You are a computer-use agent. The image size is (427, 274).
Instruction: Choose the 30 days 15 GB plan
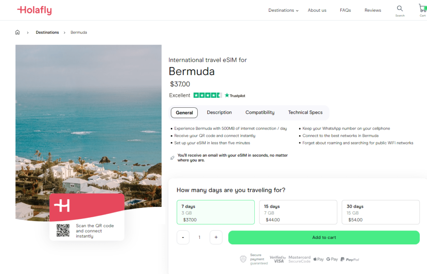tap(381, 212)
